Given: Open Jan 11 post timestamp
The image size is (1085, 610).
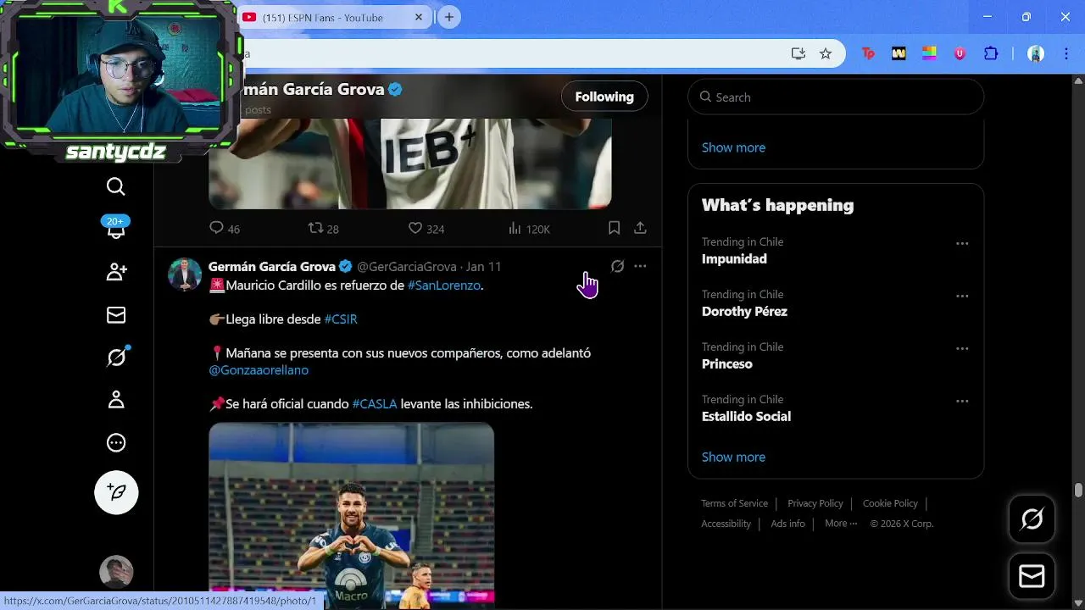Looking at the screenshot, I should click(x=484, y=267).
